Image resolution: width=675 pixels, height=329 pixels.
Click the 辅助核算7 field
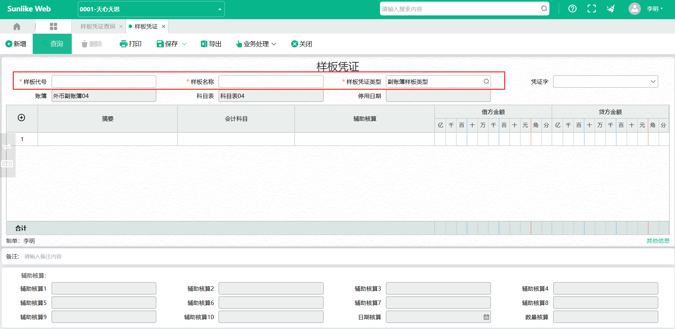pos(438,303)
